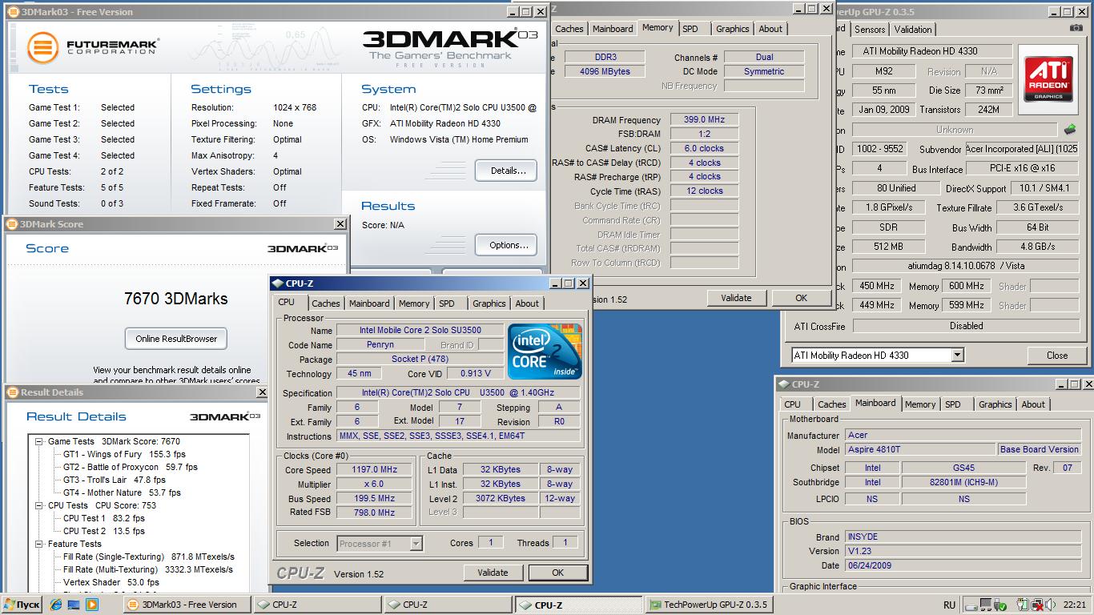Select CPU Test 1 result row
The width and height of the screenshot is (1094, 615).
point(104,518)
